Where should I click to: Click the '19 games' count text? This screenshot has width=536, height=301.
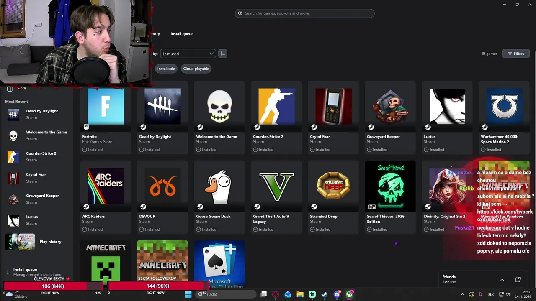click(x=490, y=54)
